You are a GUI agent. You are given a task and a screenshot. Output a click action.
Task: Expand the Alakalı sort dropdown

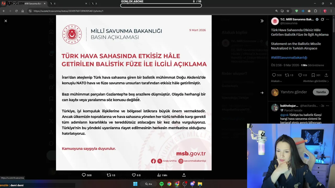click(x=276, y=81)
